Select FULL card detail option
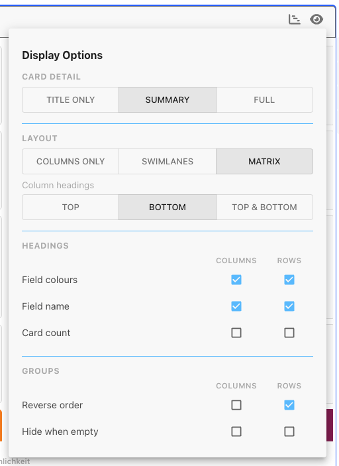The image size is (339, 466). pyautogui.click(x=264, y=100)
